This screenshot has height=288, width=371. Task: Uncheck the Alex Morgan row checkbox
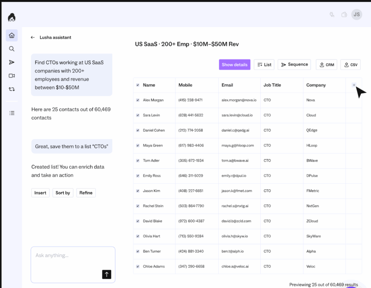click(138, 100)
